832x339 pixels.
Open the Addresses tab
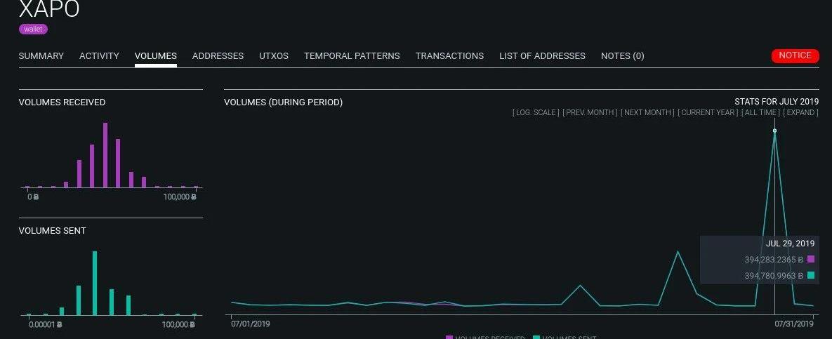click(x=218, y=55)
